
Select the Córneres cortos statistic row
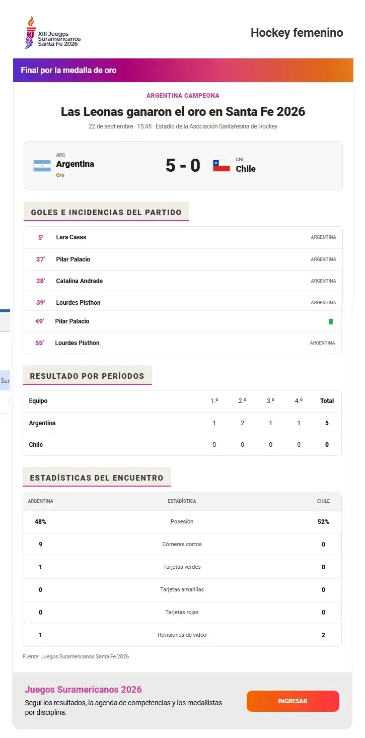[182, 545]
